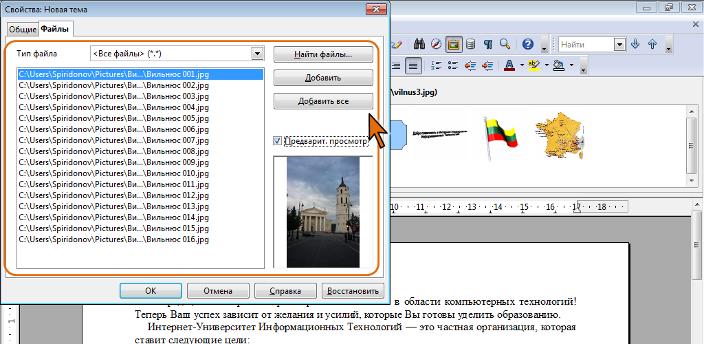This screenshot has height=344, width=704.
Task: Click the Help question mark icon
Action: (x=527, y=45)
